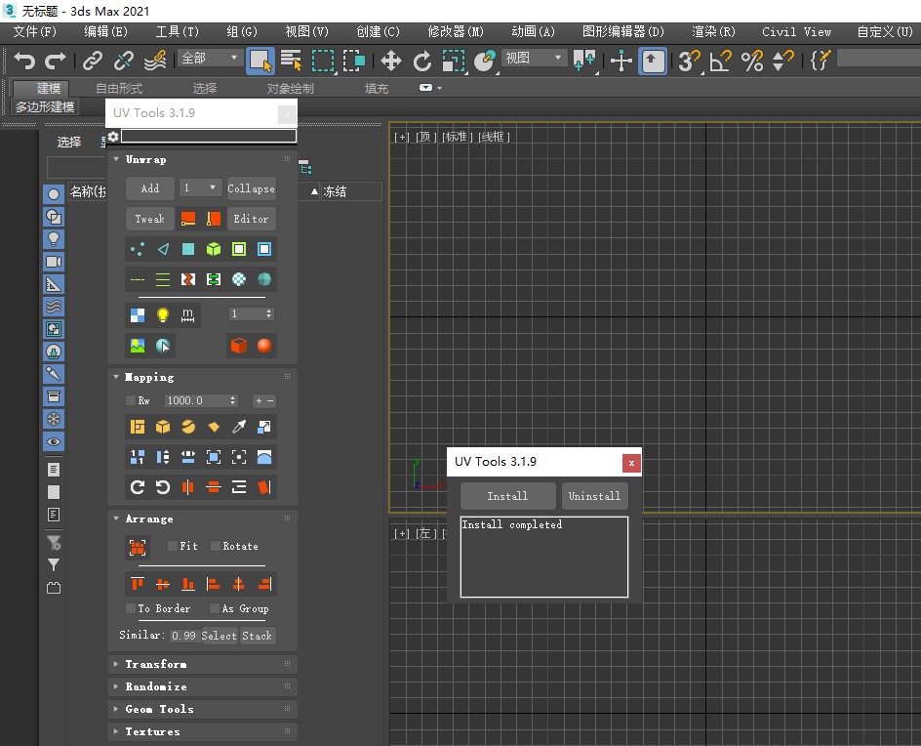Image resolution: width=921 pixels, height=746 pixels.
Task: Click align top icon in Arrange
Action: (x=138, y=584)
